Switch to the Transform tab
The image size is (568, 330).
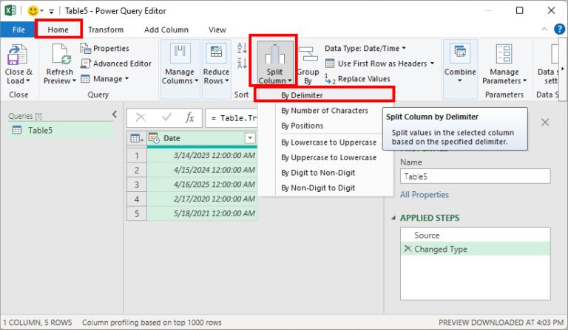click(106, 30)
